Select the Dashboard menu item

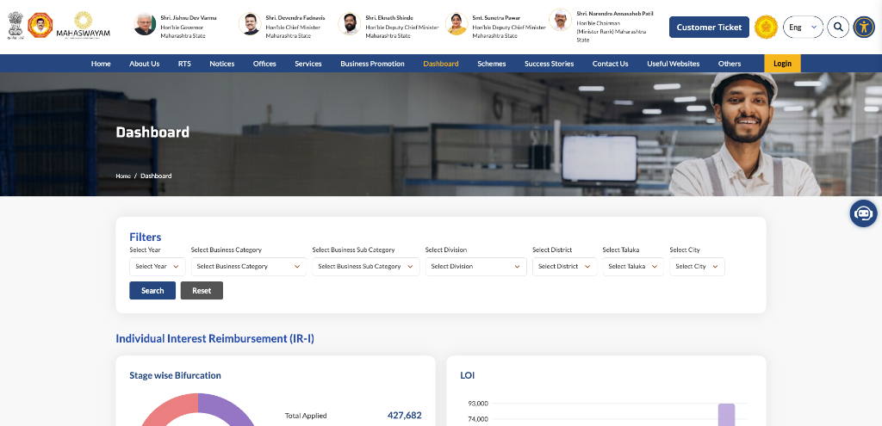click(x=441, y=64)
